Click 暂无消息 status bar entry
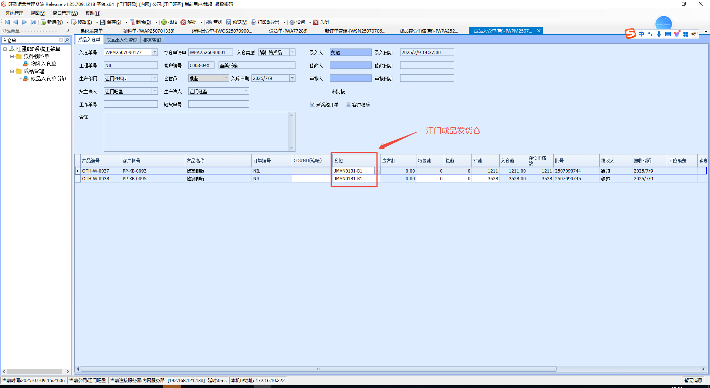Image resolution: width=710 pixels, height=388 pixels. pyautogui.click(x=693, y=380)
